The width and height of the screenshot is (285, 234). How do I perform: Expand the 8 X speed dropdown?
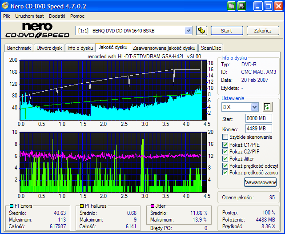pos(254,107)
